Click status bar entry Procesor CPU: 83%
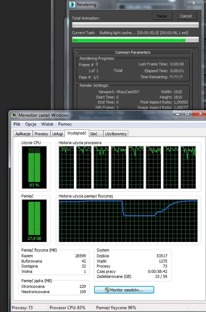Viewport: 206px width, 312px height. [x=67, y=308]
